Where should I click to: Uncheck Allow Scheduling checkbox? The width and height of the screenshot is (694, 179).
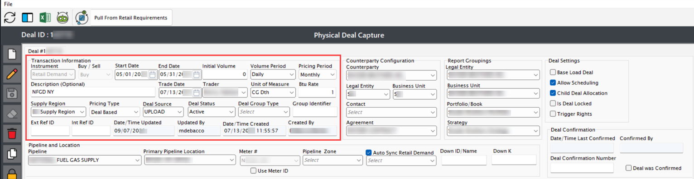click(553, 83)
